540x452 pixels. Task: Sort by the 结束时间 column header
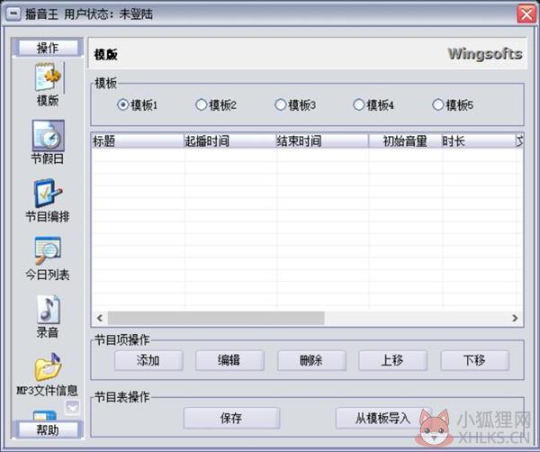coord(322,140)
